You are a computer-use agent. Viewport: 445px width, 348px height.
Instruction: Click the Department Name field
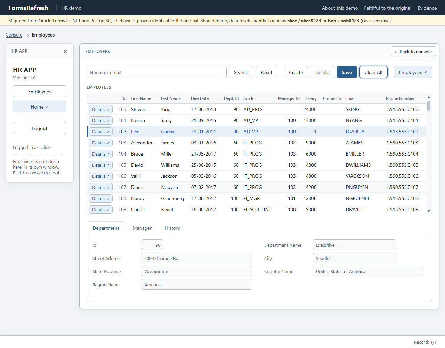[355, 245]
